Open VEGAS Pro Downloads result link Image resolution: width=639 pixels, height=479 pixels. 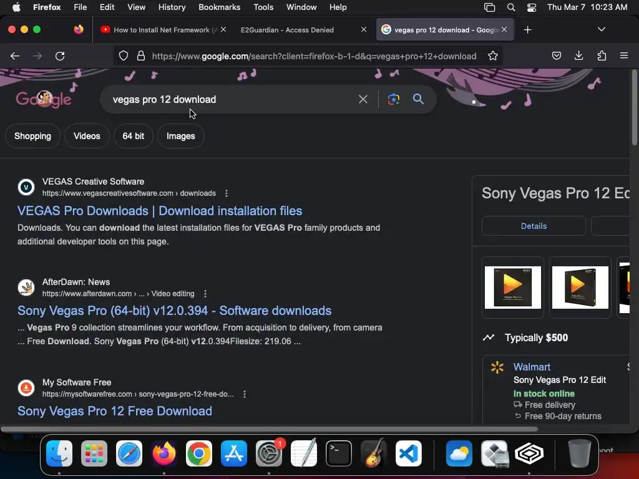[x=160, y=211]
